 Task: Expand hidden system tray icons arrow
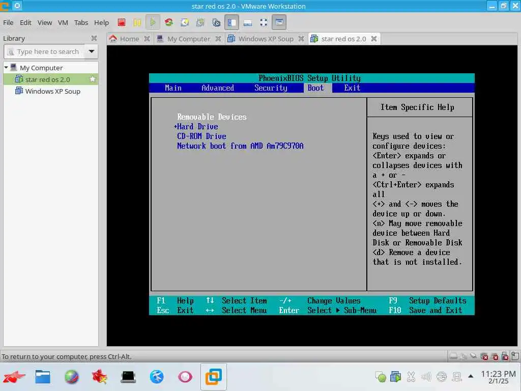471,376
